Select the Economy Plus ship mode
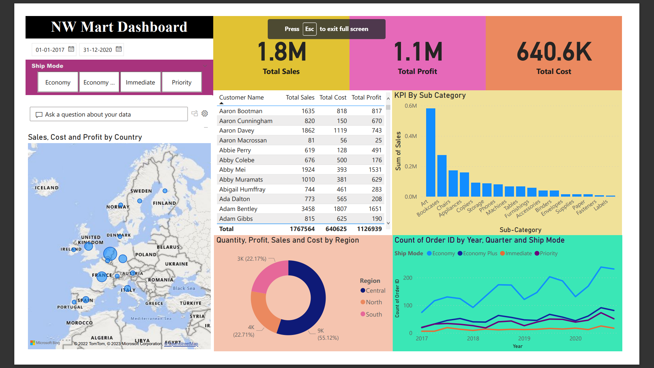 click(x=99, y=82)
